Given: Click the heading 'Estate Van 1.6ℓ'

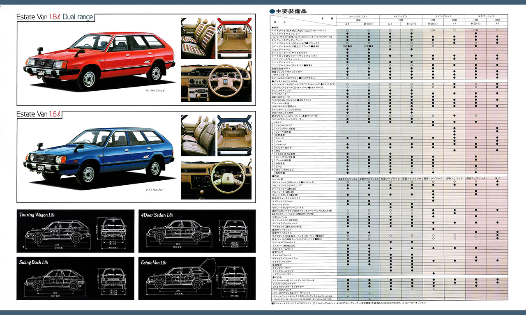Looking at the screenshot, I should pyautogui.click(x=39, y=114).
